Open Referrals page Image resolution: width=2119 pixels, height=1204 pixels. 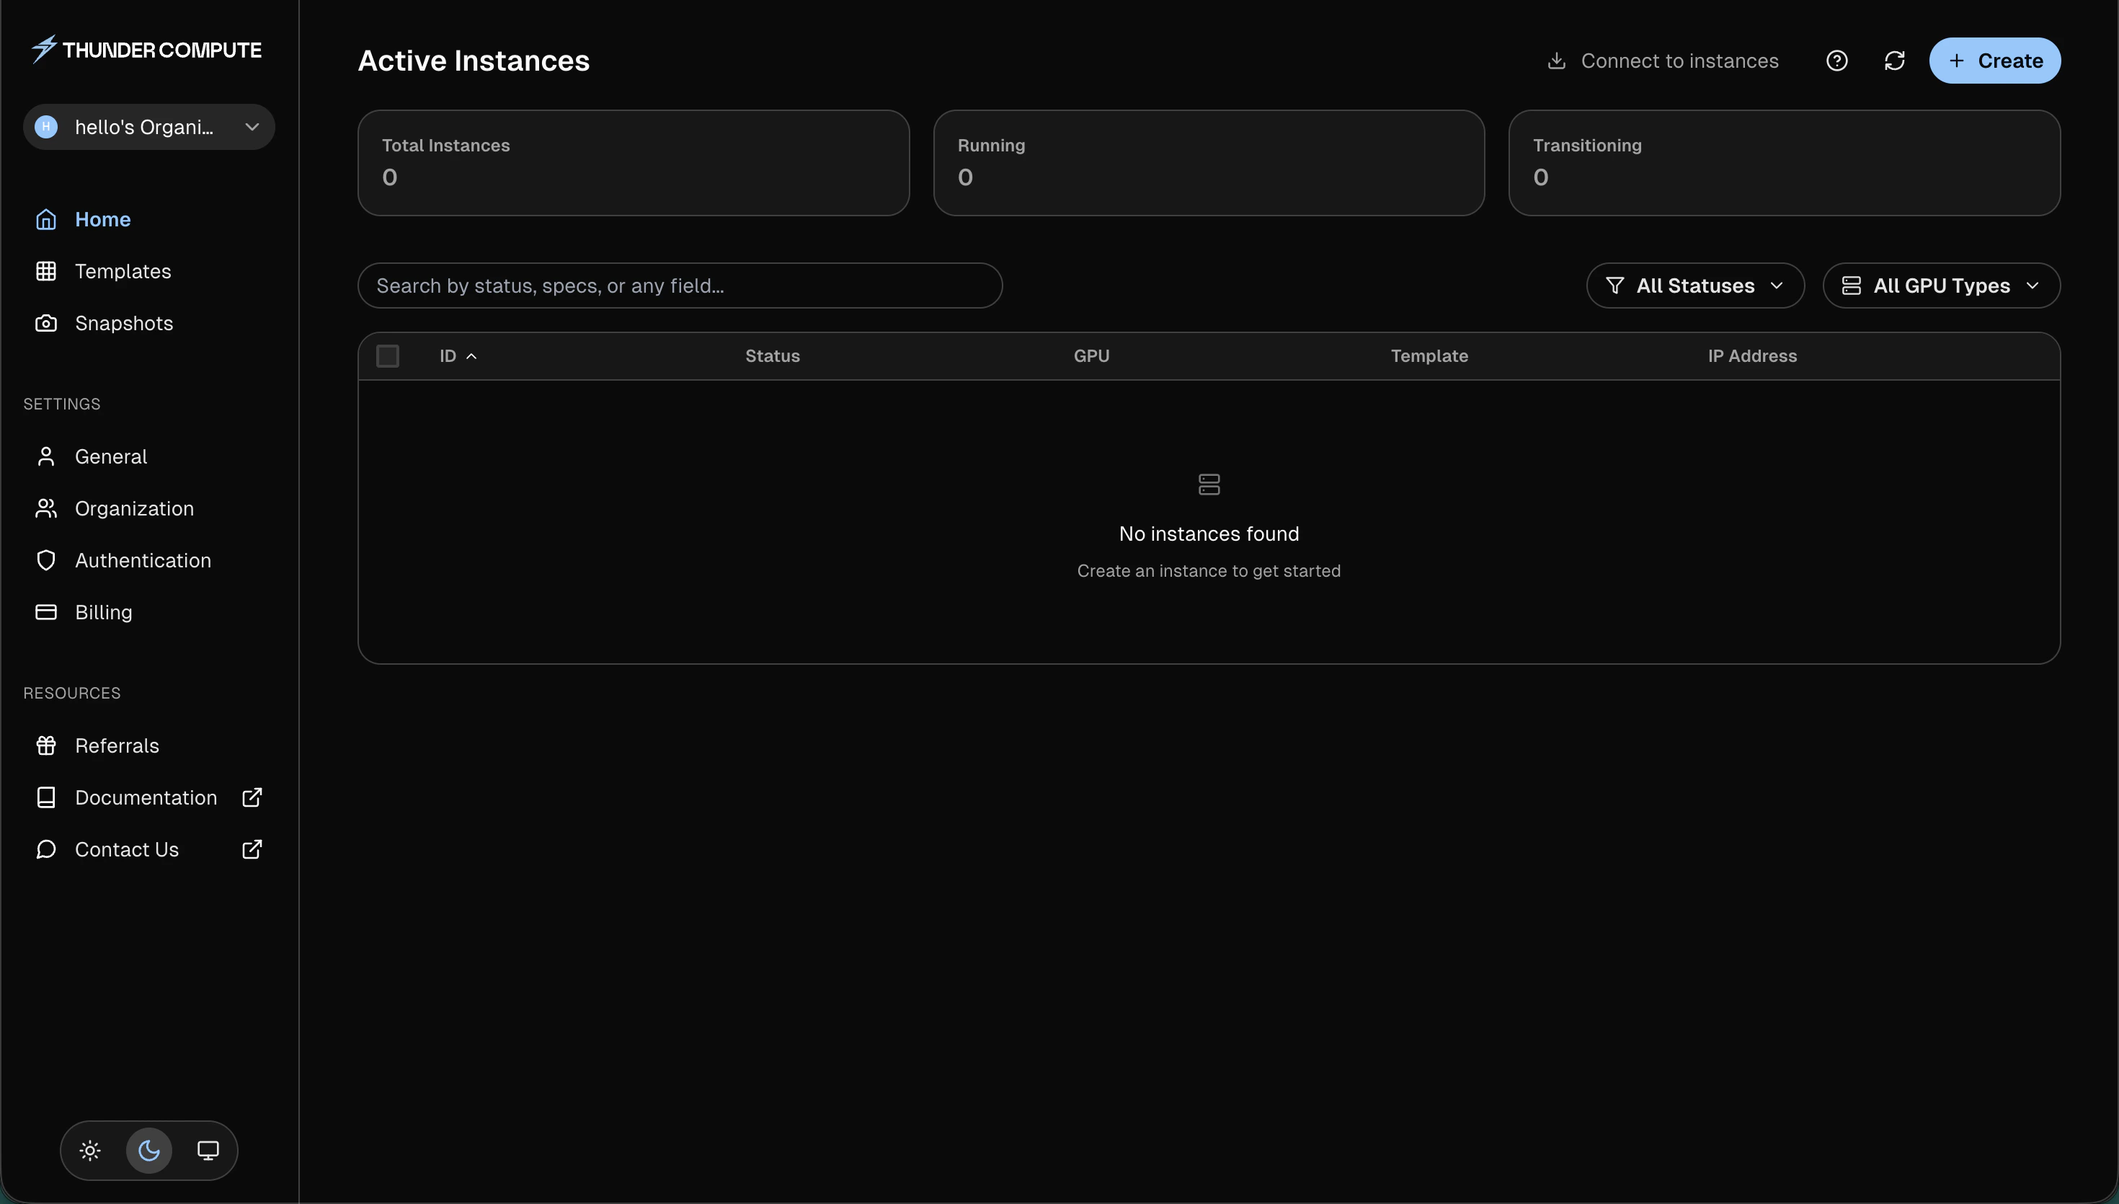click(x=148, y=746)
